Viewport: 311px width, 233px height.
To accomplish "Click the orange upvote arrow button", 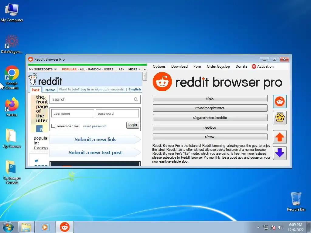I will coord(280,137).
